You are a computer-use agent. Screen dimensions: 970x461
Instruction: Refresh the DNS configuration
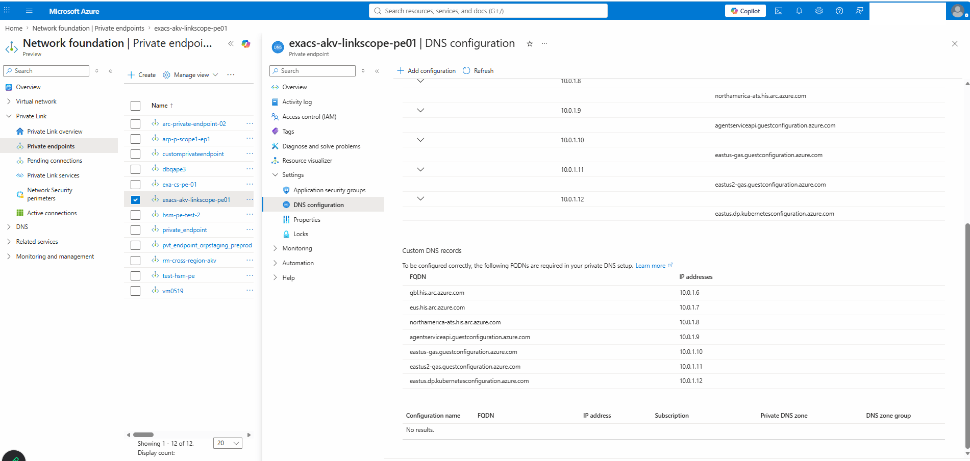click(478, 71)
